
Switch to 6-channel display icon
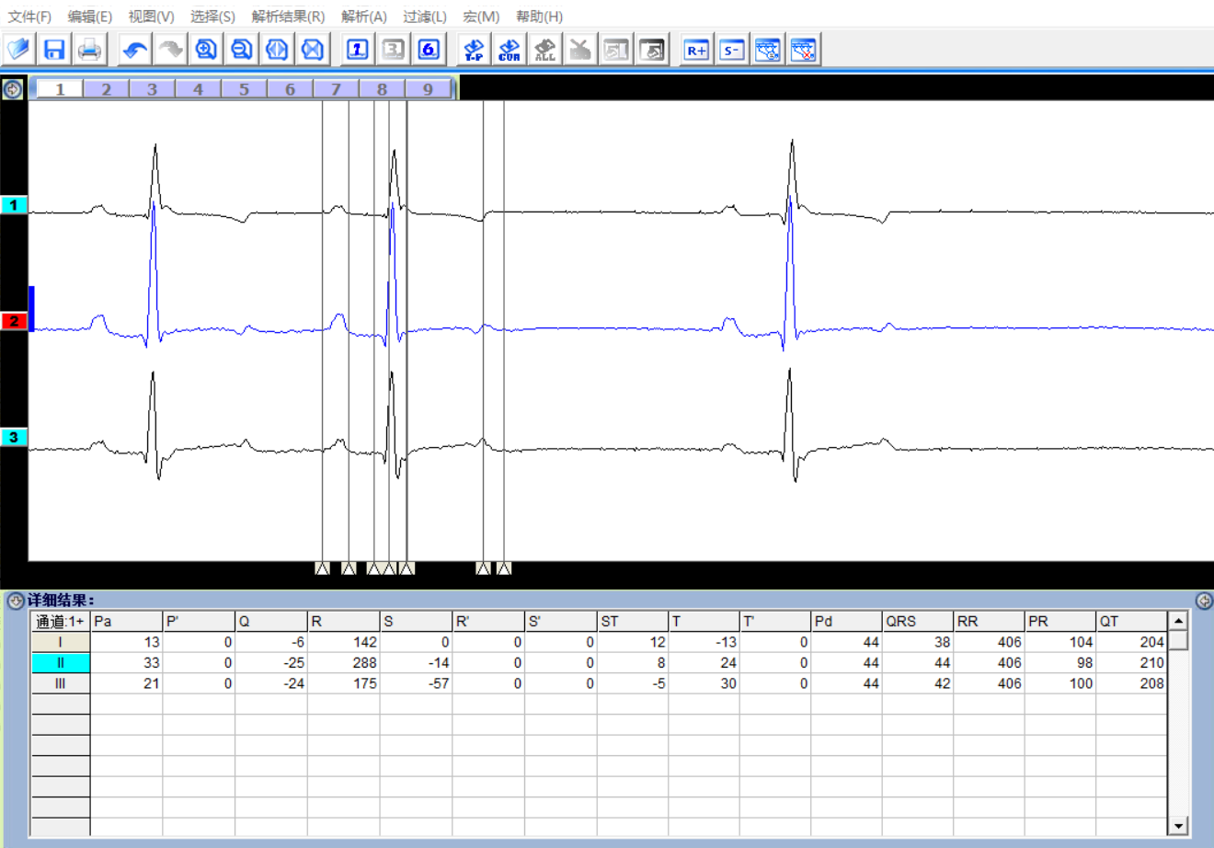coord(429,50)
